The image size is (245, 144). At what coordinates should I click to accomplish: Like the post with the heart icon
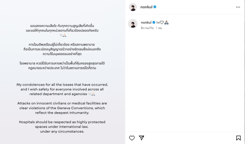(x=132, y=138)
